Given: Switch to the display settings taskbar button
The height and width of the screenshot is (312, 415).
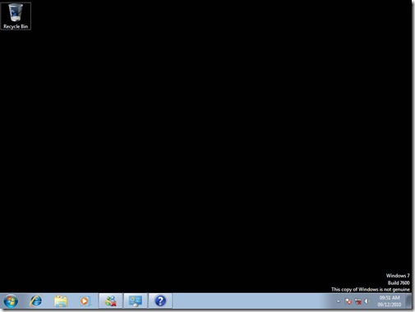Looking at the screenshot, I should [136, 301].
